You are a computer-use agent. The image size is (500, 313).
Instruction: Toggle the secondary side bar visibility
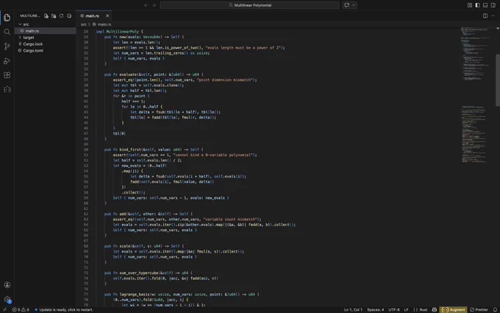click(493, 5)
